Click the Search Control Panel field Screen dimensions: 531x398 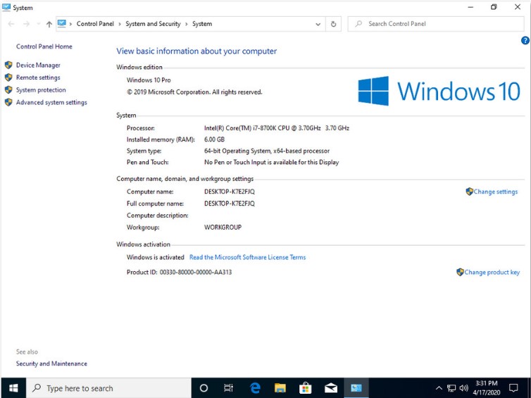click(435, 24)
